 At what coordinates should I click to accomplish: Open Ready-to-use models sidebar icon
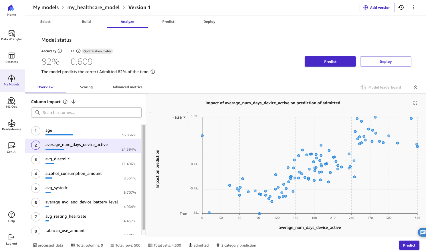coord(11,124)
